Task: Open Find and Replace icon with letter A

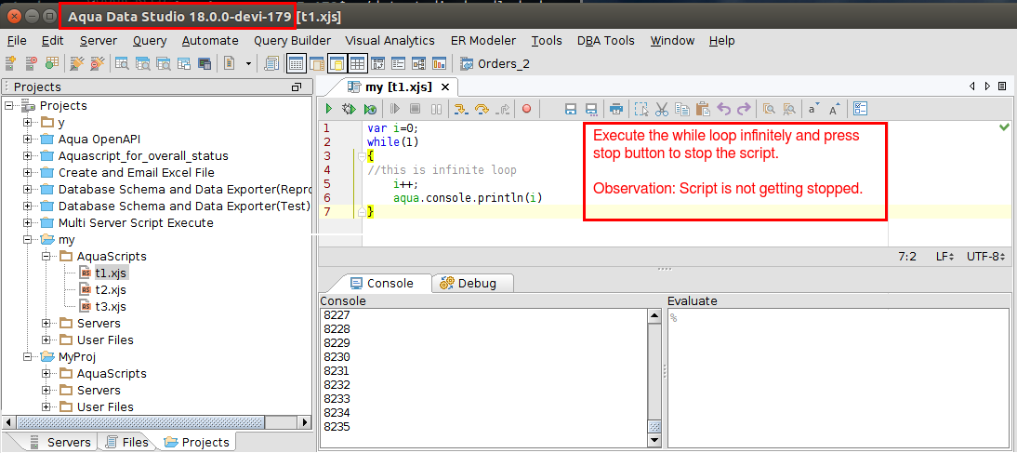Action: click(x=789, y=109)
